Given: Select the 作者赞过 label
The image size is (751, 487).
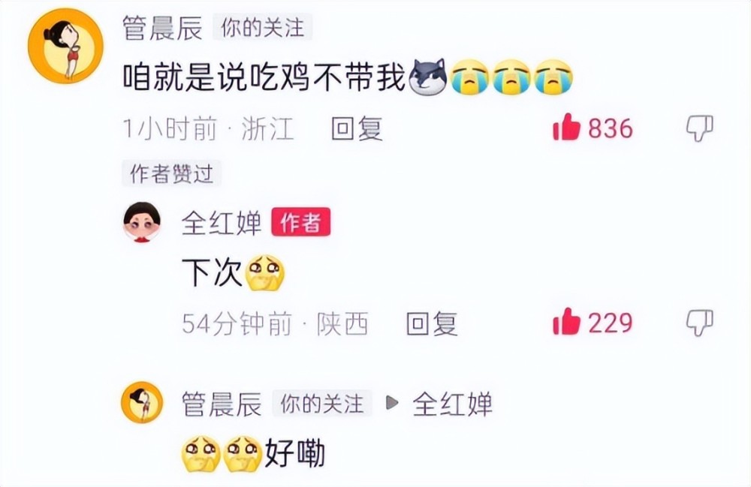Looking at the screenshot, I should (x=171, y=173).
